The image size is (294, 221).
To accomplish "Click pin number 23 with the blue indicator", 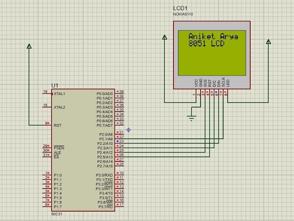I will click(x=122, y=141).
